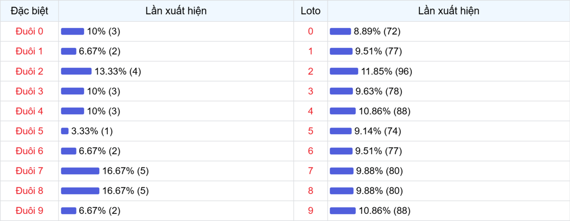Select Loto number 4
The image size is (570, 221).
click(311, 111)
